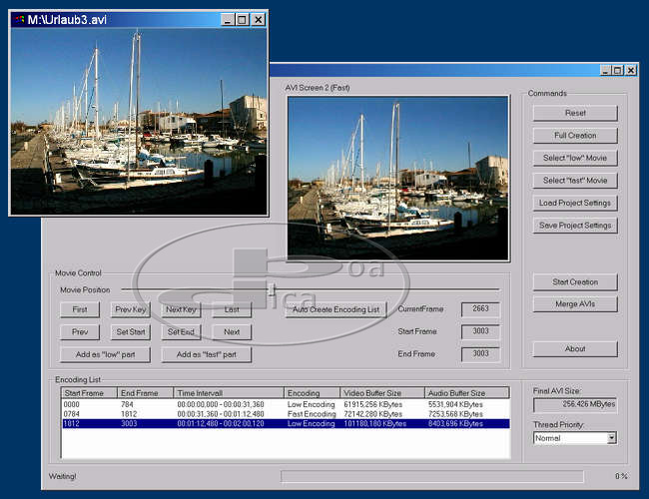Screen dimensions: 649x499
Task: Open the Thread Priority dropdown
Action: click(x=611, y=438)
